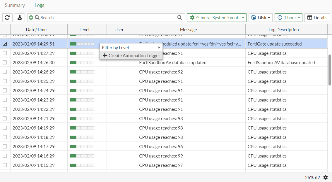The height and width of the screenshot is (182, 332).
Task: Click the gear icon on General System Events
Action: (x=192, y=17)
